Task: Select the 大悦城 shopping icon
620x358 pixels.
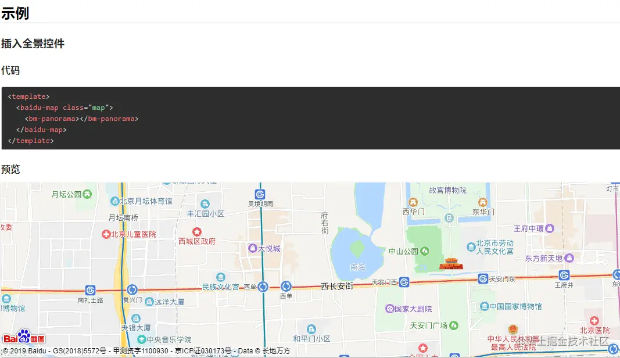Action: point(253,248)
